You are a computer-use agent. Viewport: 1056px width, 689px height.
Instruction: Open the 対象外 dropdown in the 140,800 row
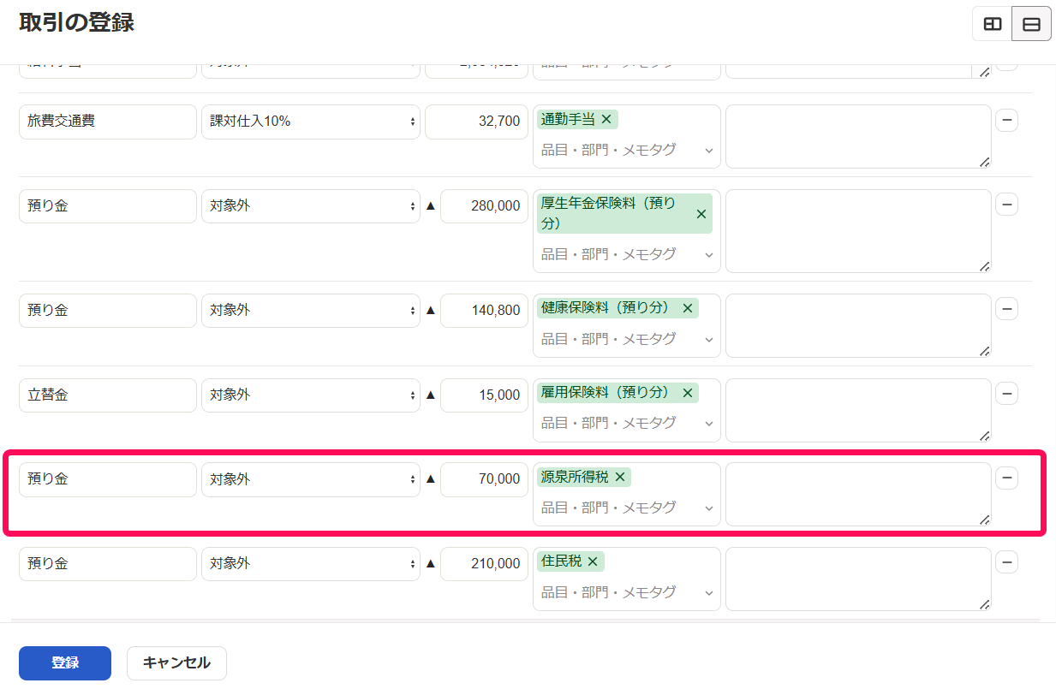pos(311,311)
